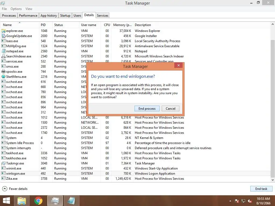Click the End task button
275x206 pixels.
(x=261, y=189)
